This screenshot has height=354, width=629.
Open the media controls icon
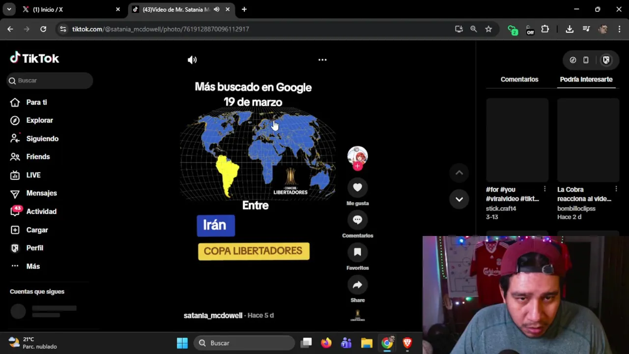[586, 29]
